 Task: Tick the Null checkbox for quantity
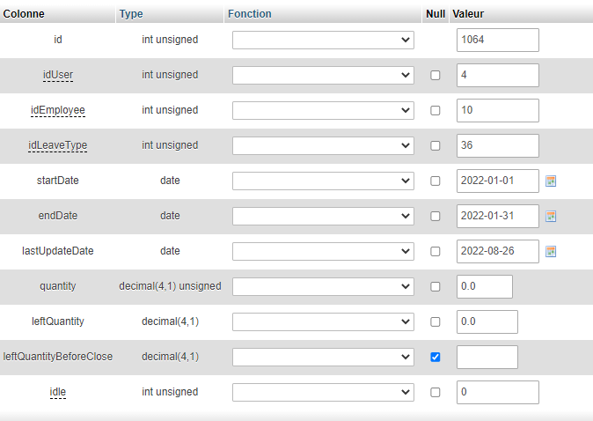(435, 286)
